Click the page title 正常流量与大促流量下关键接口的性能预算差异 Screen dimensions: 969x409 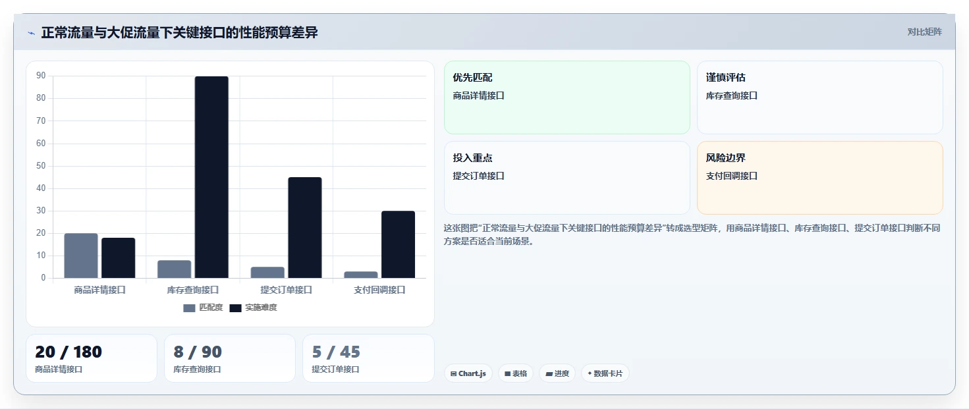tap(179, 32)
